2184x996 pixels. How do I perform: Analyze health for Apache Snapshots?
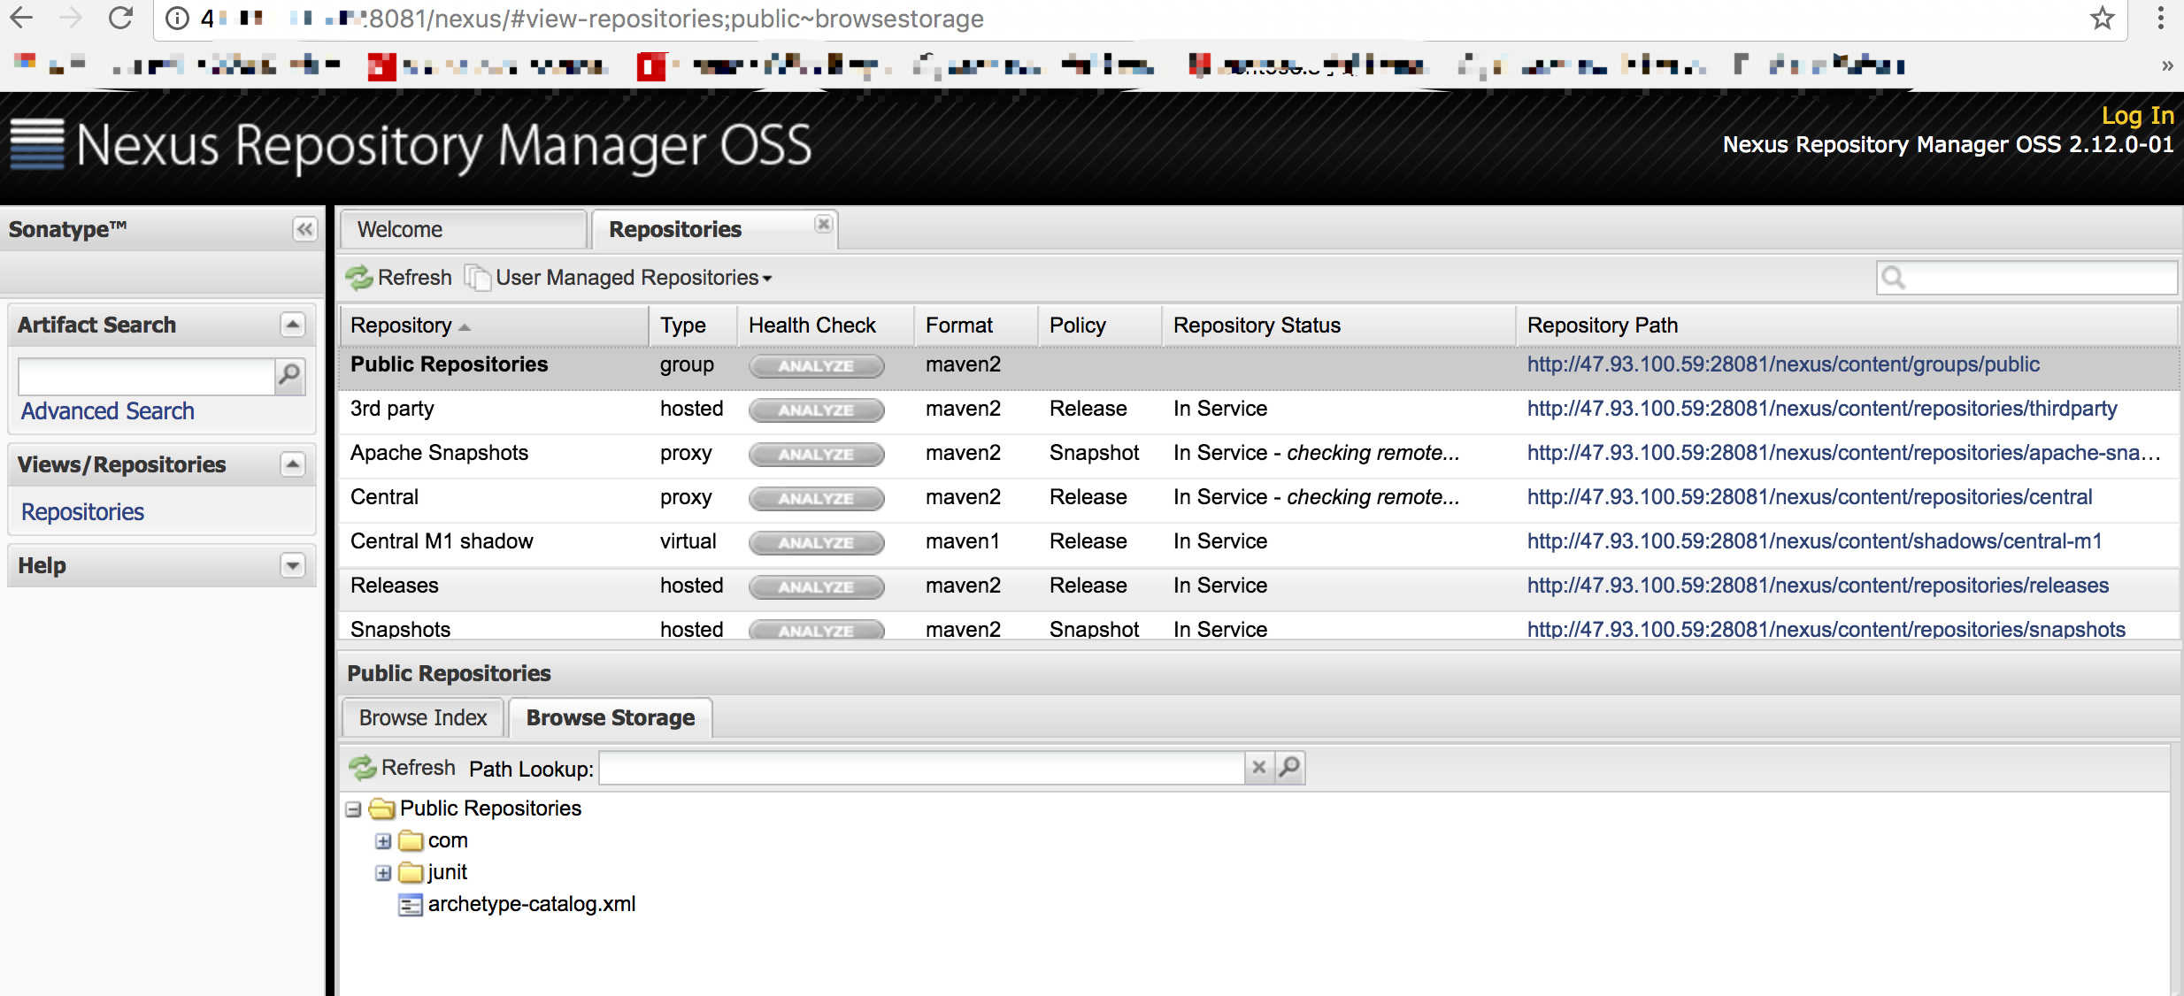tap(816, 455)
